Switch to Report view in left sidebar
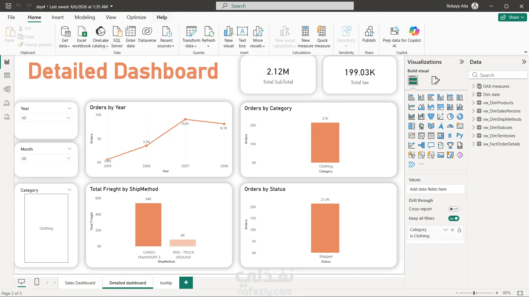This screenshot has height=297, width=529. [x=7, y=62]
